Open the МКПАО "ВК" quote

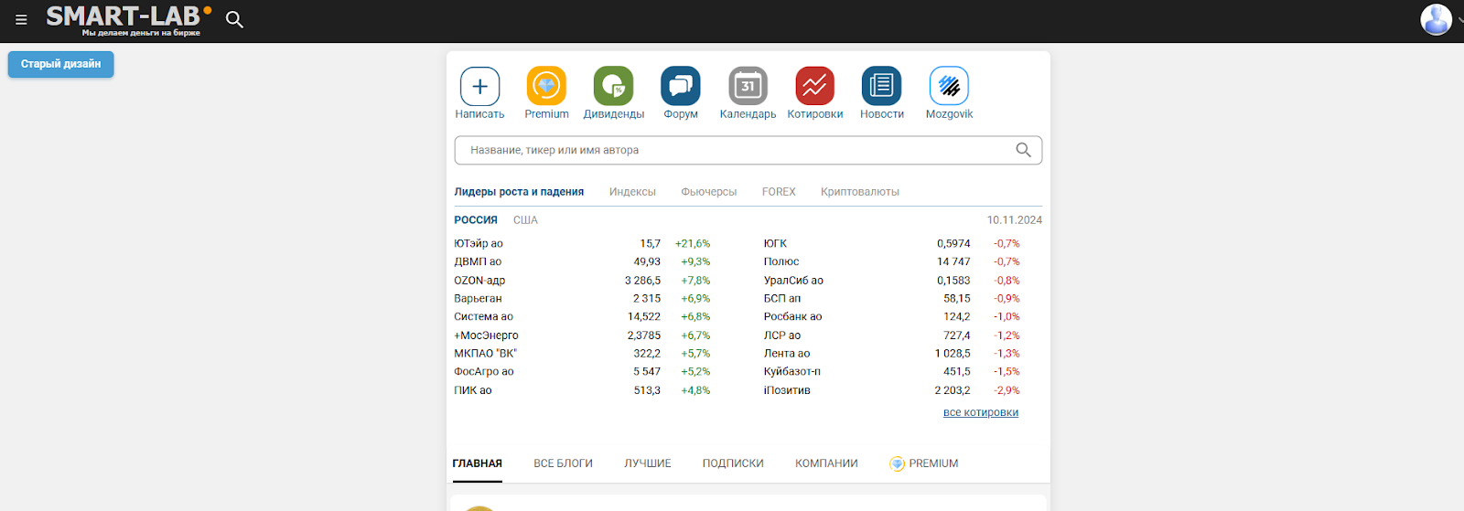click(x=485, y=354)
